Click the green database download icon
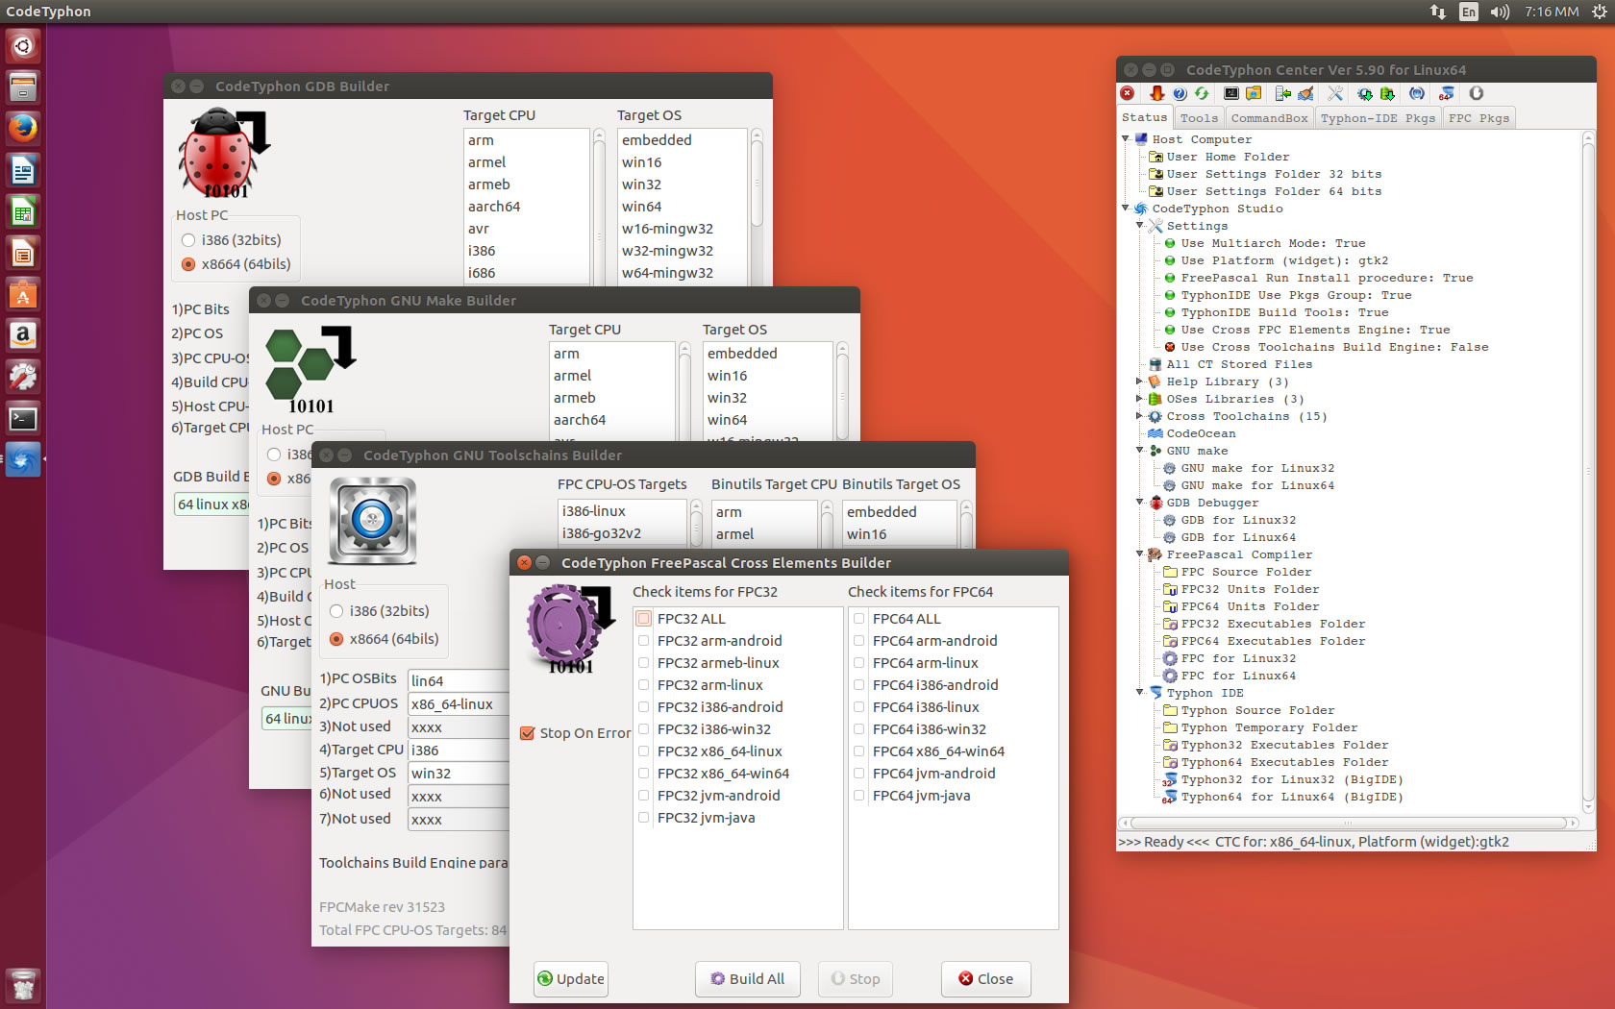 pos(1387,93)
